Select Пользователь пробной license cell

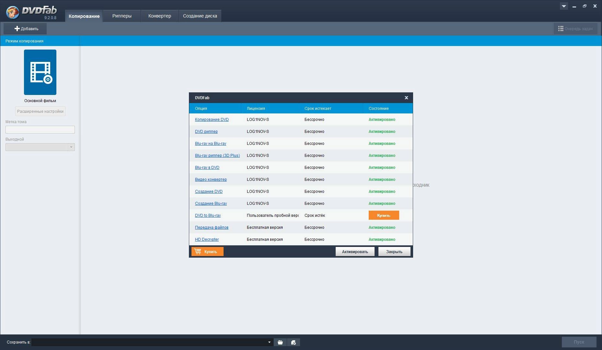pos(273,216)
